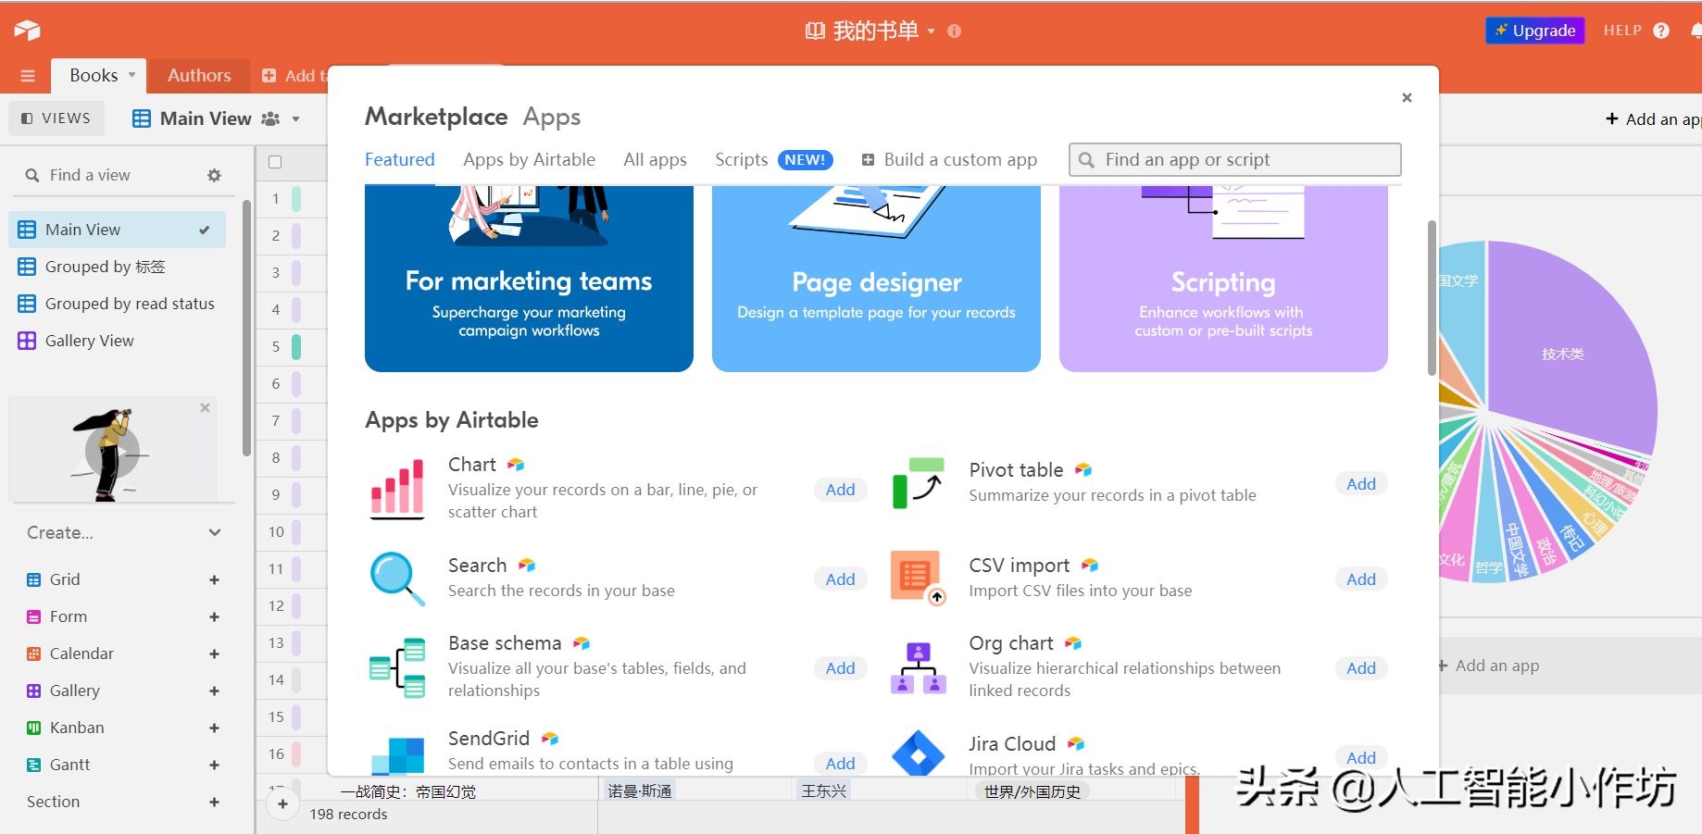The width and height of the screenshot is (1702, 834).
Task: Click the plus icon next to Grid
Action: tap(214, 579)
